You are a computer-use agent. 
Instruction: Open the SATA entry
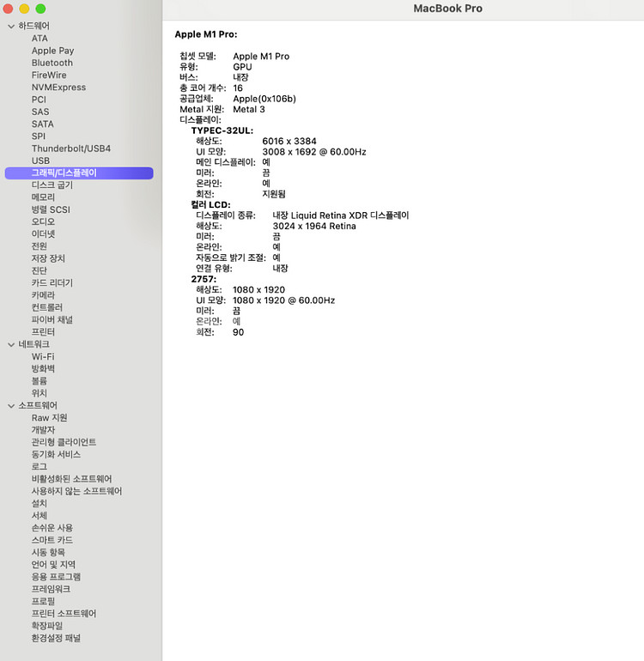pyautogui.click(x=43, y=124)
